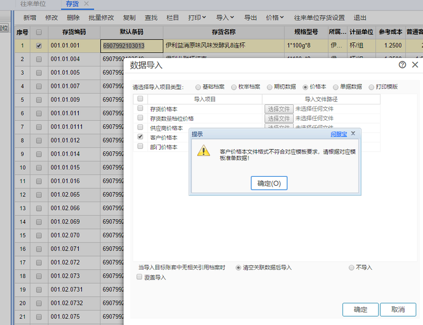Screen dimensions: 423x325
Task: Toggle 覆盖导入 checkbox
Action: tap(139, 277)
